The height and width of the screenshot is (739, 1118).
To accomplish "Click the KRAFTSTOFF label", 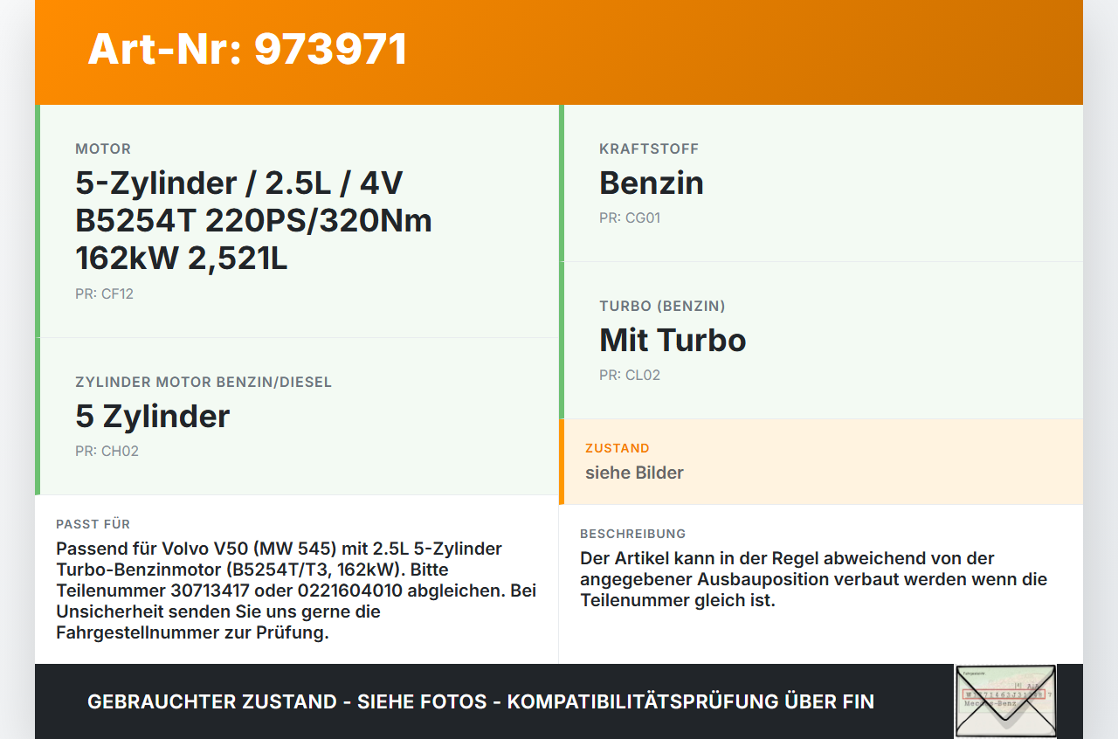I will pos(649,148).
